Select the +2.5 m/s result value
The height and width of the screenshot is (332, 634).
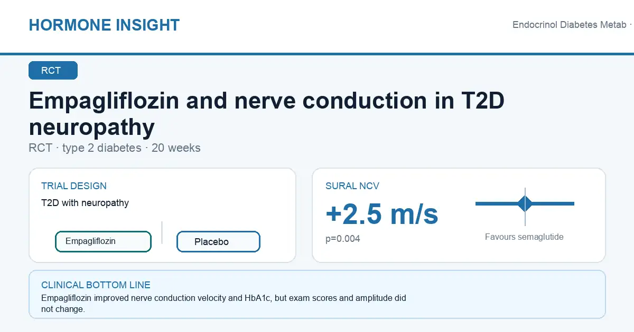[382, 214]
